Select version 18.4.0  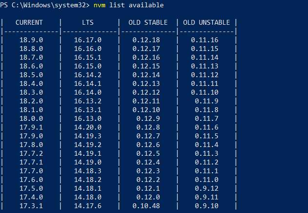tap(31, 83)
